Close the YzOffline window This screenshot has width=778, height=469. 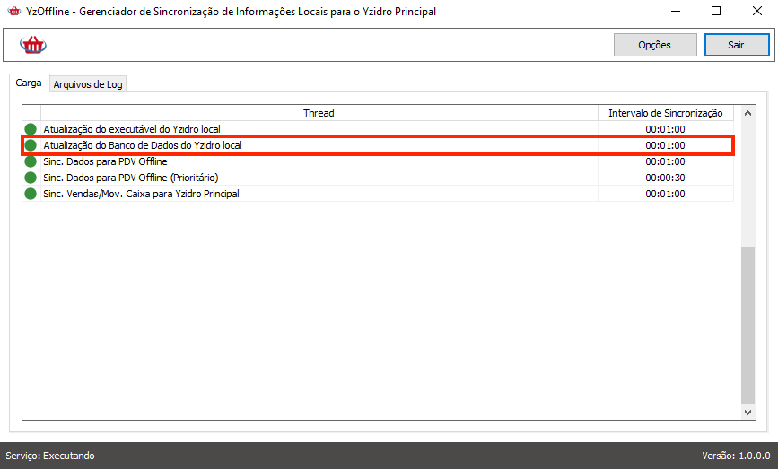click(x=757, y=11)
